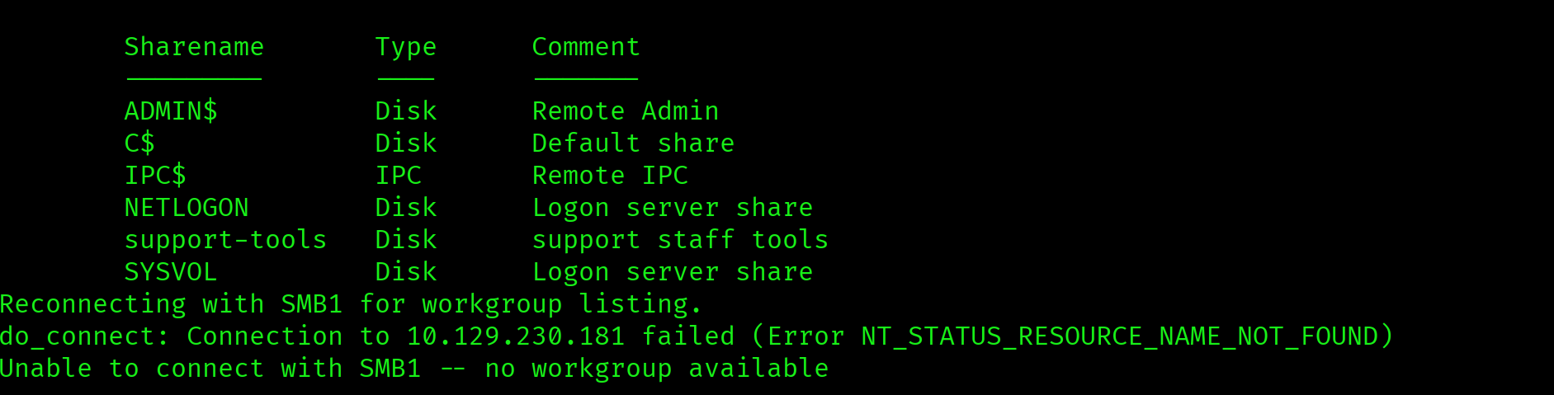The image size is (1554, 395).
Task: Click the IPC$ share name
Action: click(155, 176)
